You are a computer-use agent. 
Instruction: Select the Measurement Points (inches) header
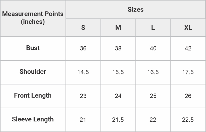point(33,18)
